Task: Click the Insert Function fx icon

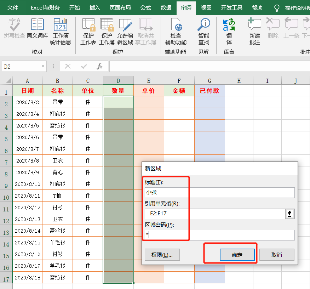Action: (x=100, y=66)
